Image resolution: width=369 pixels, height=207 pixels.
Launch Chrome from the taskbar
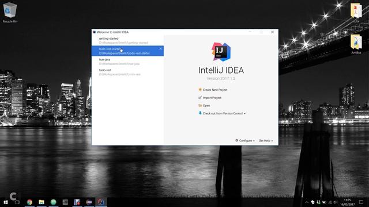[29, 202]
